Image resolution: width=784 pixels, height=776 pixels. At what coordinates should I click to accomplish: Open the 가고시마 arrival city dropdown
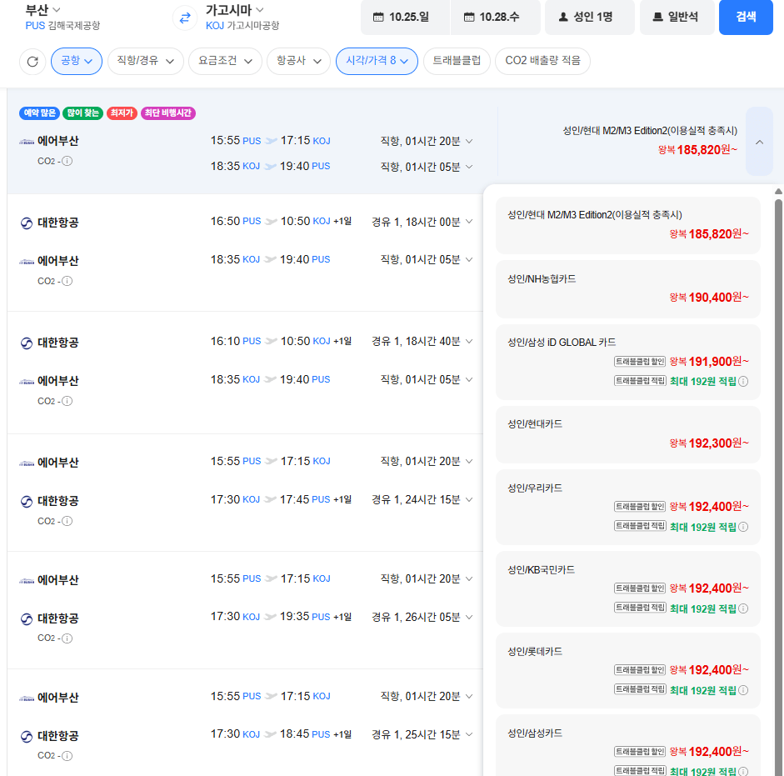[234, 9]
